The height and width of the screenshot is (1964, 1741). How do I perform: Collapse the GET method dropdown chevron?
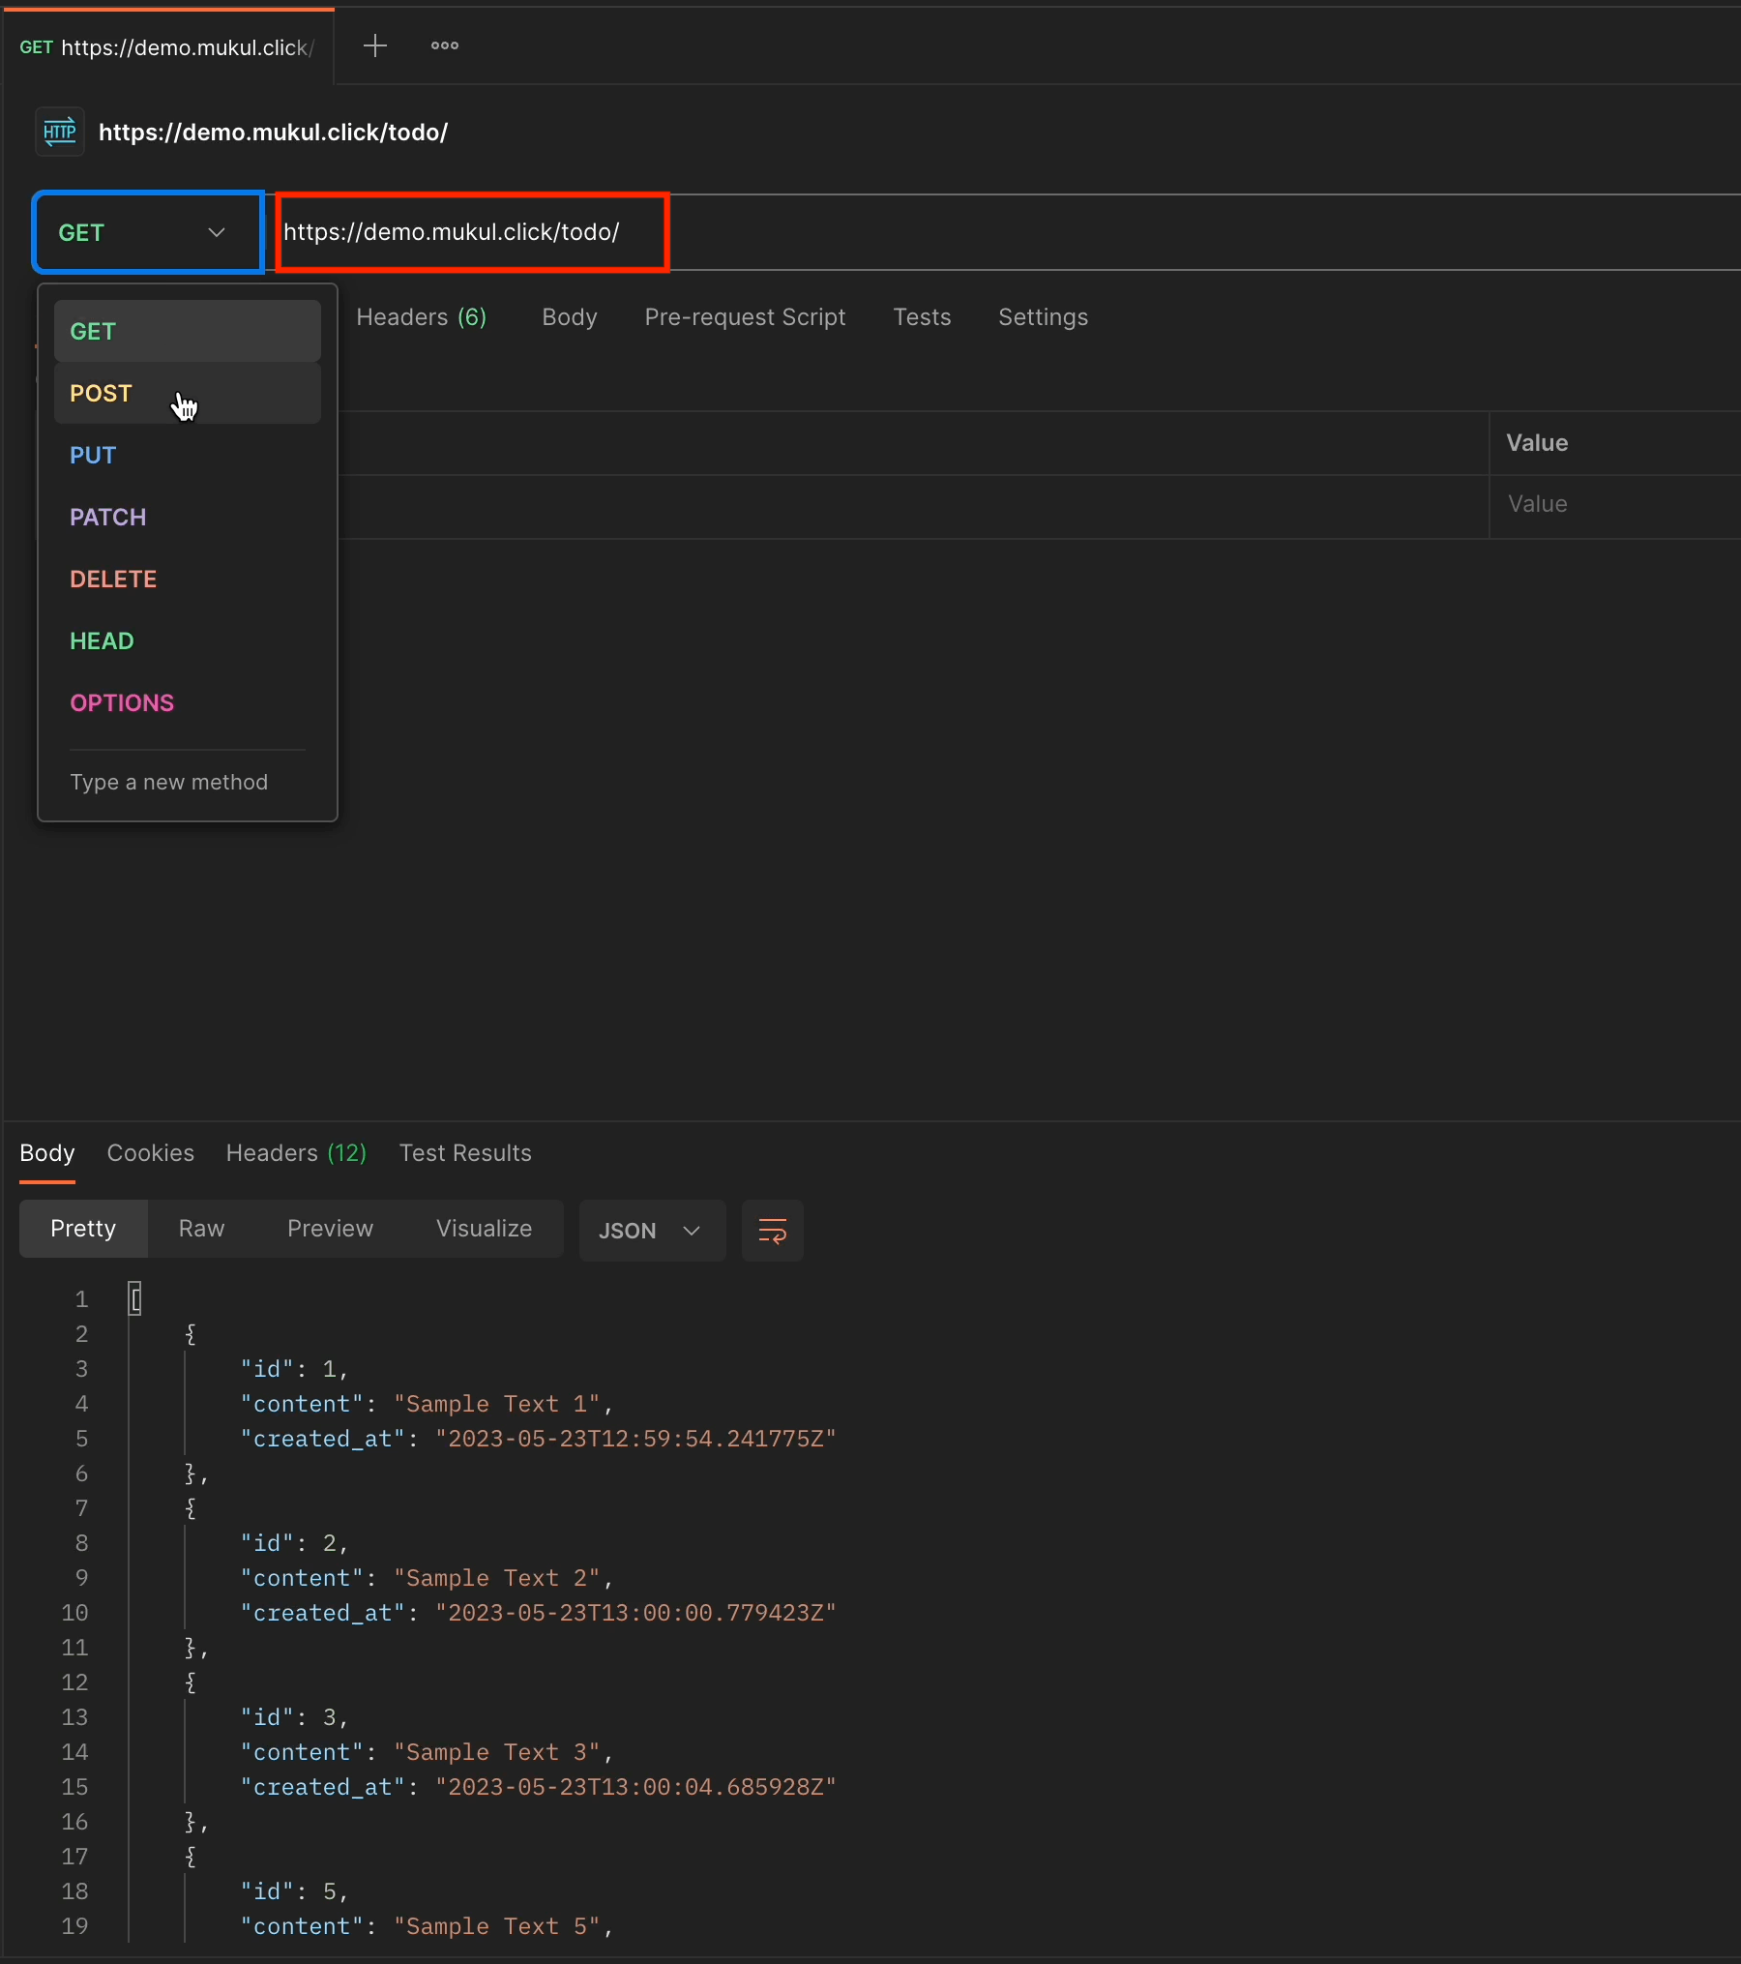[217, 232]
